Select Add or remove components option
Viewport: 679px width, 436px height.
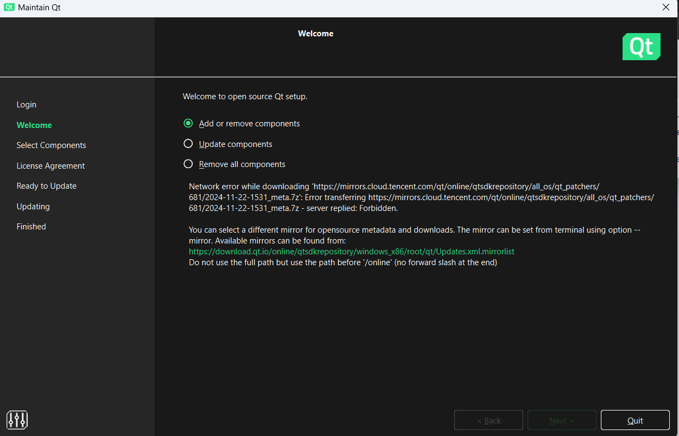(188, 124)
